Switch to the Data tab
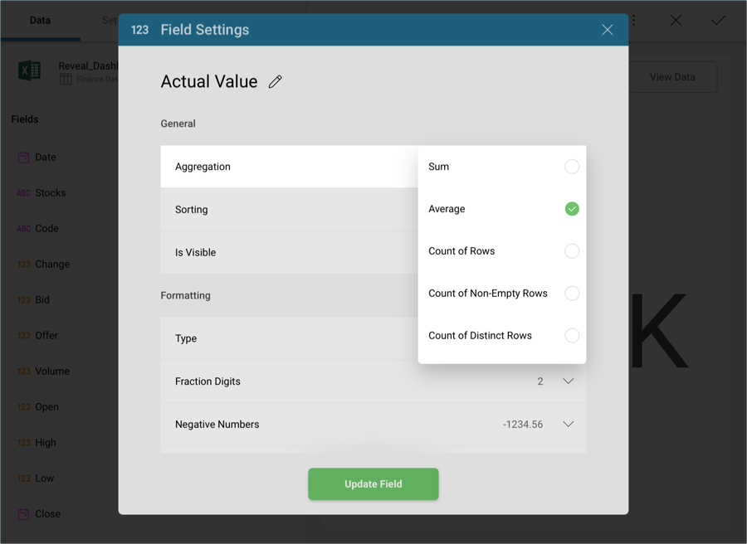 [40, 20]
